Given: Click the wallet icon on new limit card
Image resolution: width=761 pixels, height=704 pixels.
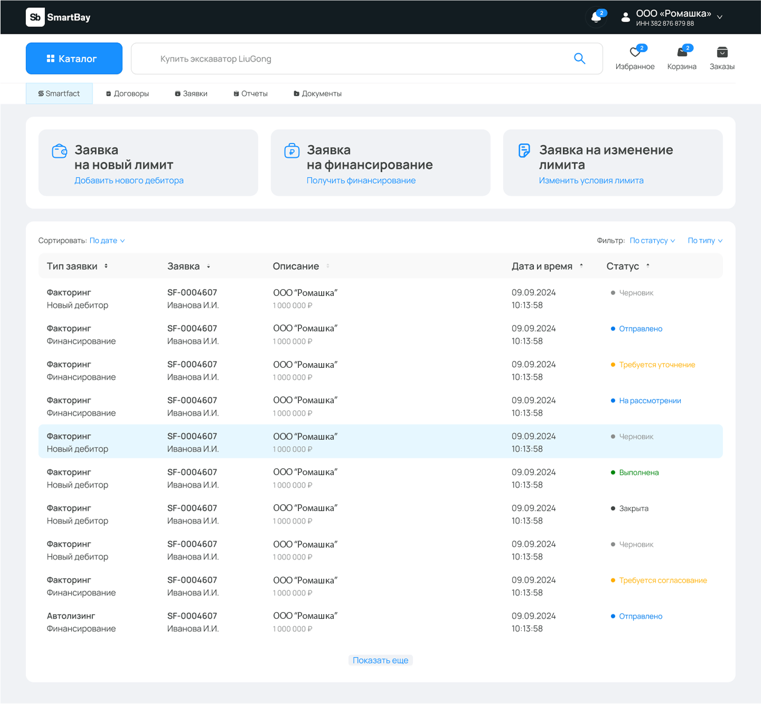Looking at the screenshot, I should tap(60, 151).
